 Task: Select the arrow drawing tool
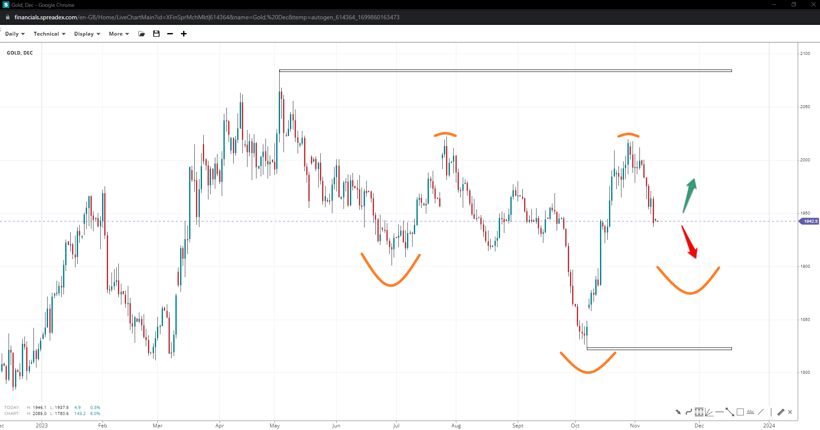(678, 412)
